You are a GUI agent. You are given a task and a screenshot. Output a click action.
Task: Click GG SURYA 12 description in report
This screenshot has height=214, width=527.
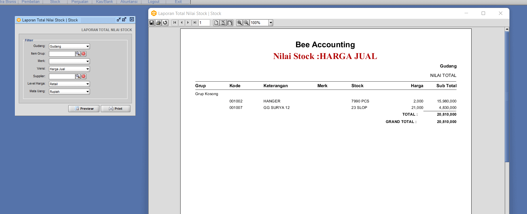[x=276, y=107]
